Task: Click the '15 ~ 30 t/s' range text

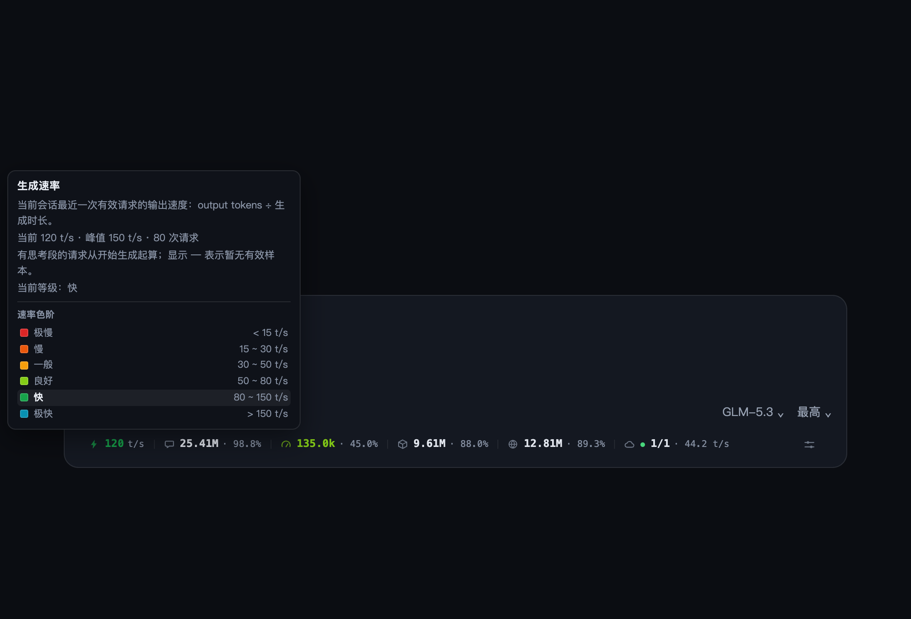Action: point(264,349)
